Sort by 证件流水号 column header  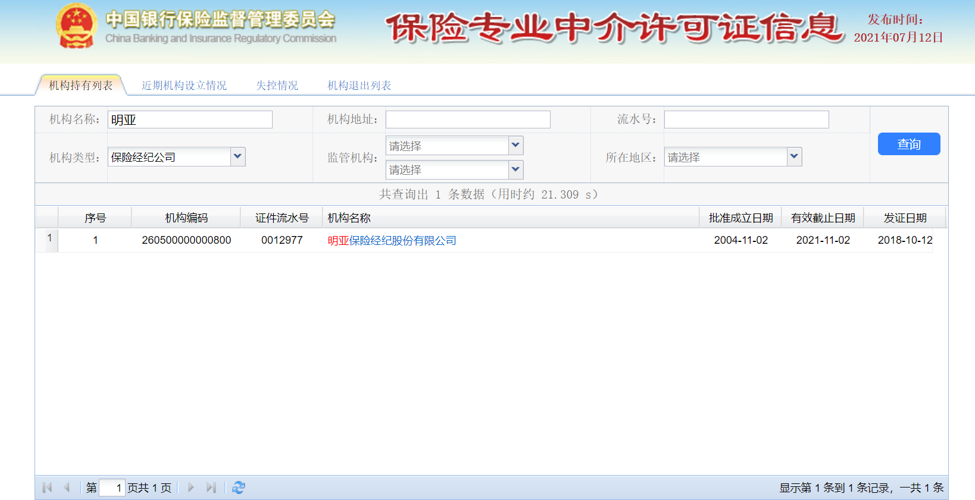click(x=282, y=218)
